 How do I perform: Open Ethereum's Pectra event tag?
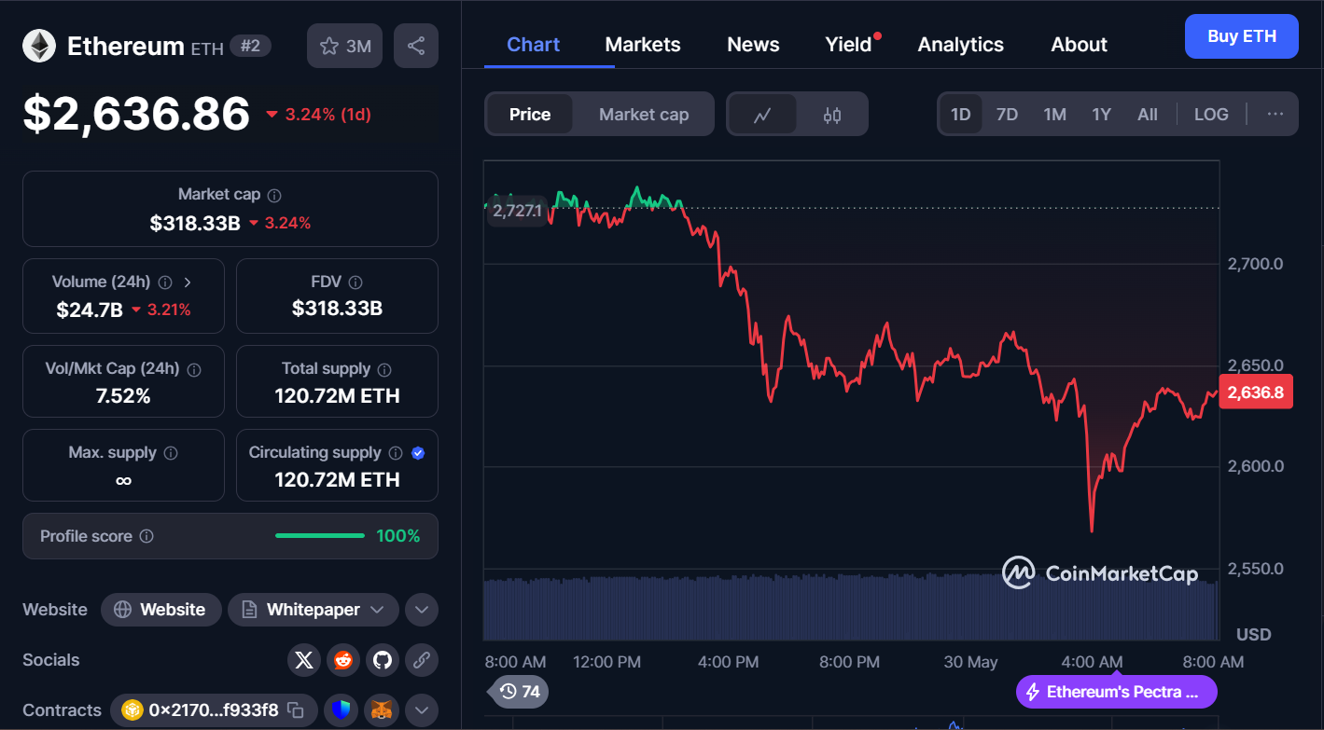click(1117, 692)
